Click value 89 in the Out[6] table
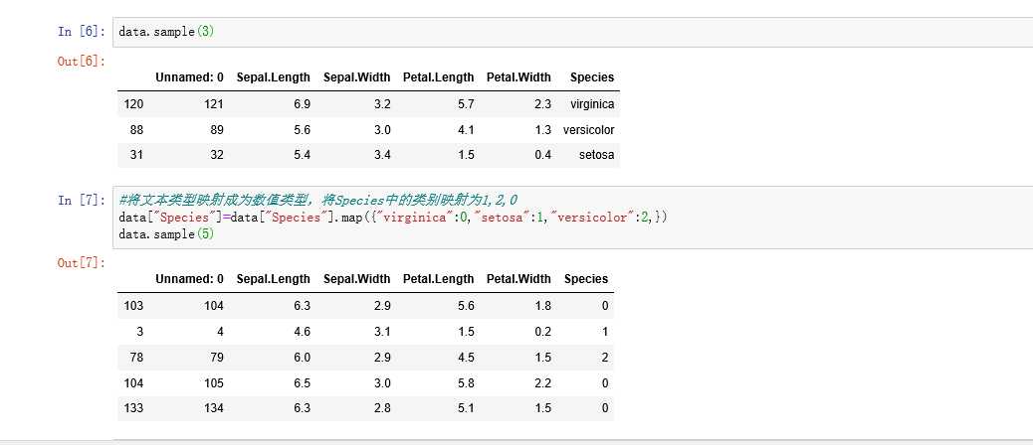Viewport: 1033px width, 445px height. 217,129
